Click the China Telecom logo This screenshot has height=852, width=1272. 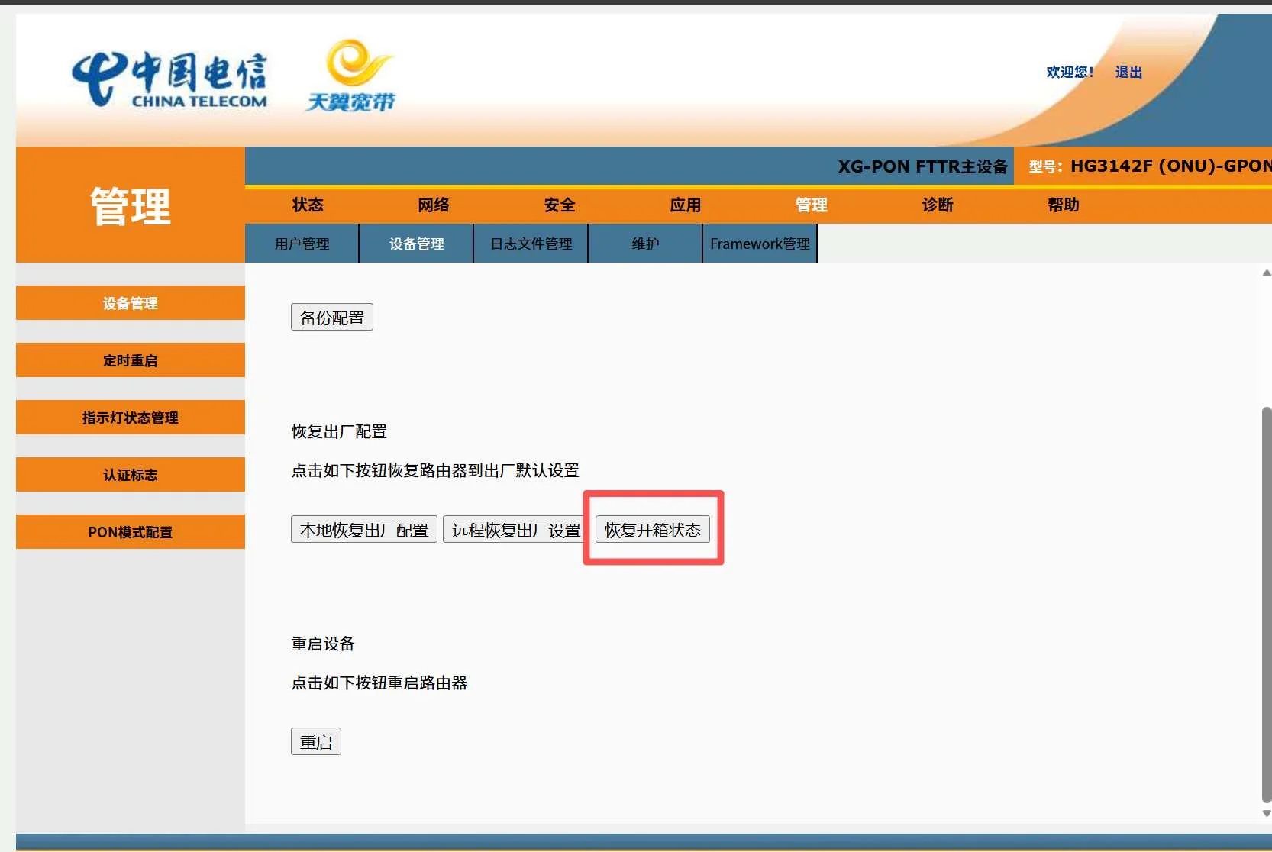(x=169, y=78)
